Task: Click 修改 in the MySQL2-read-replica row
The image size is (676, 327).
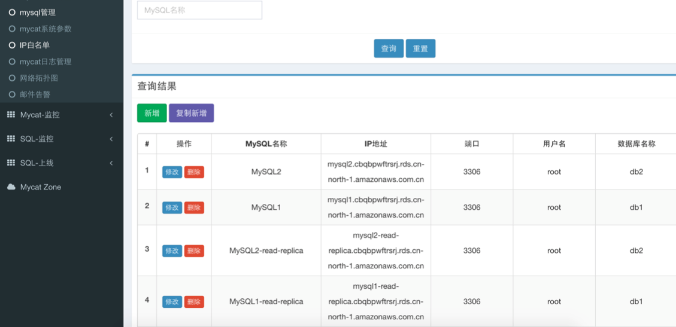Action: [x=172, y=251]
